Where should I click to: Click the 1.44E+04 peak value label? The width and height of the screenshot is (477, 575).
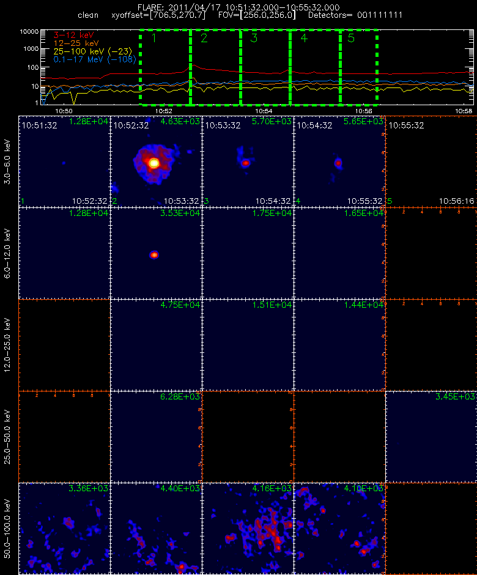pyautogui.click(x=364, y=305)
